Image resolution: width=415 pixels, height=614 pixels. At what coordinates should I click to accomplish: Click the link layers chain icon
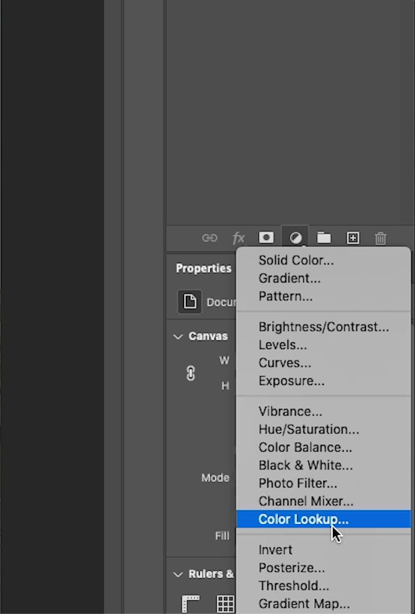click(210, 238)
